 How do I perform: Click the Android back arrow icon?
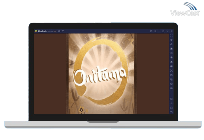(x=171, y=103)
